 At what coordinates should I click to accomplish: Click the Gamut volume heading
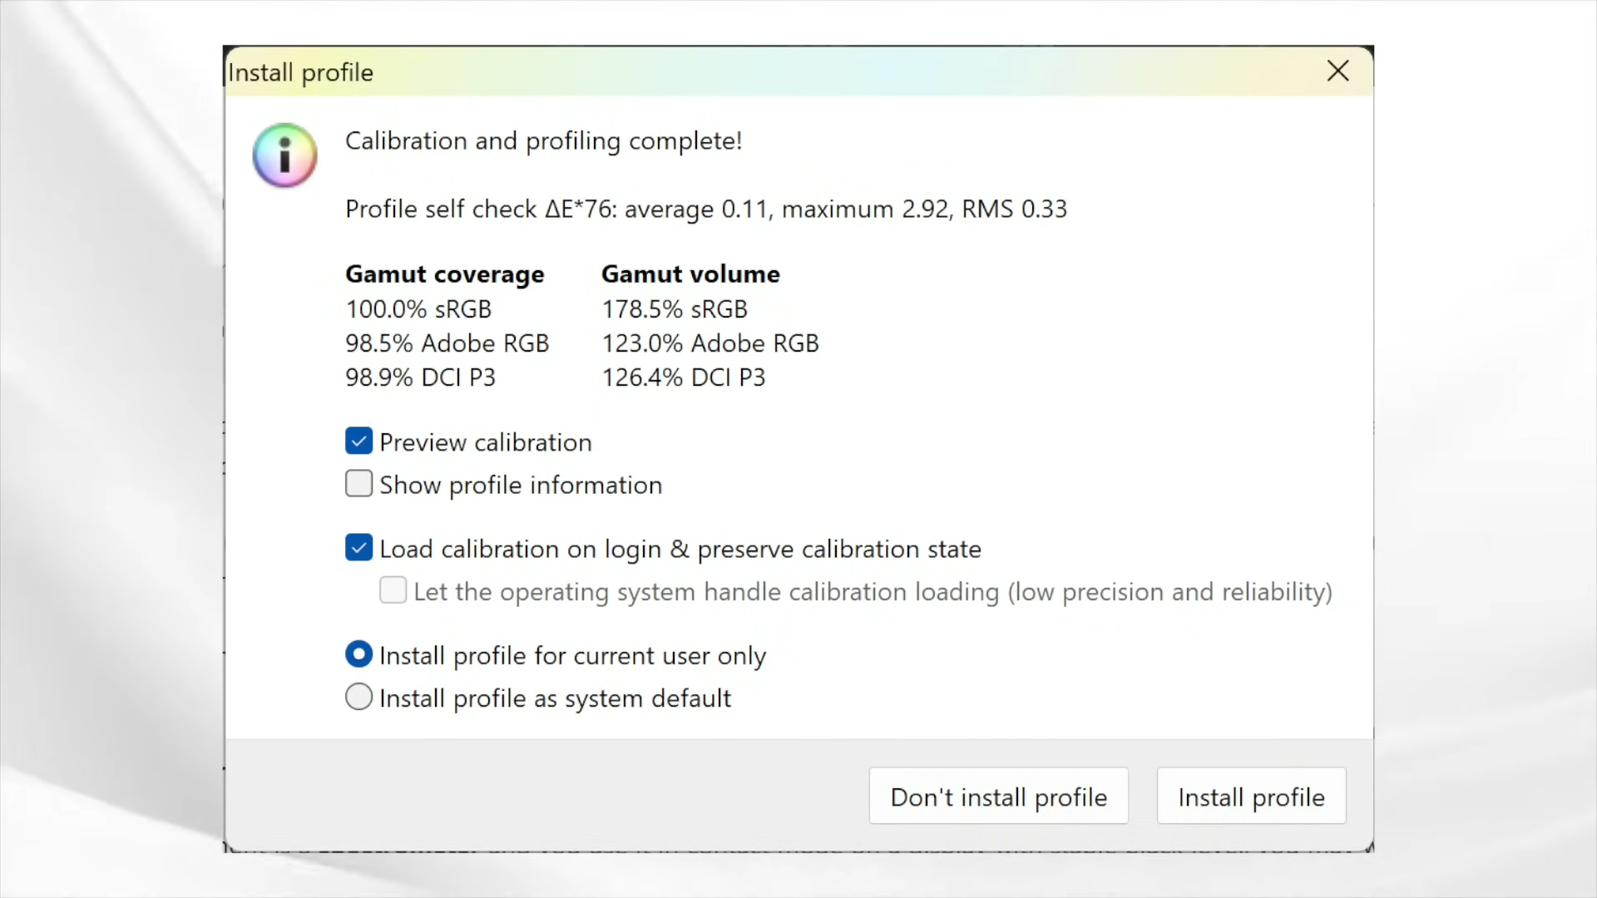tap(690, 274)
